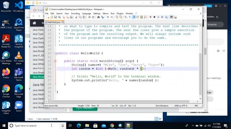The image size is (231, 129).
Task: Create a new file with toolbar New icon
Action: click(48, 17)
